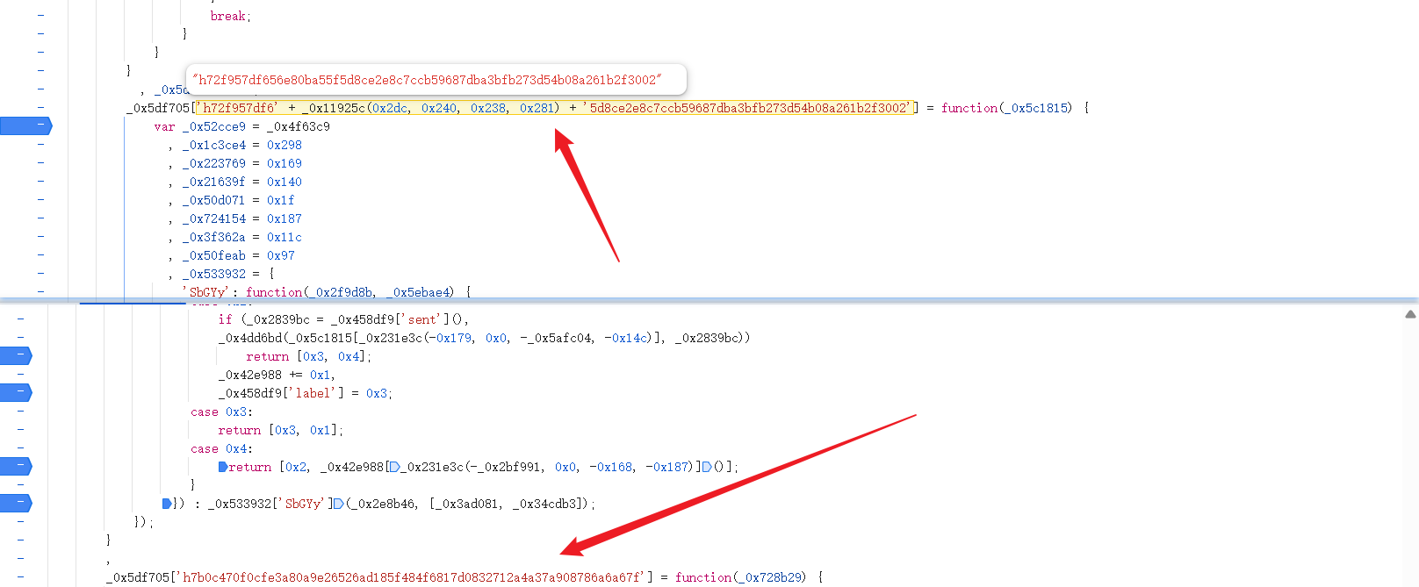Add breakpoint on the break; line gutter
This screenshot has width=1419, height=587.
[40, 16]
